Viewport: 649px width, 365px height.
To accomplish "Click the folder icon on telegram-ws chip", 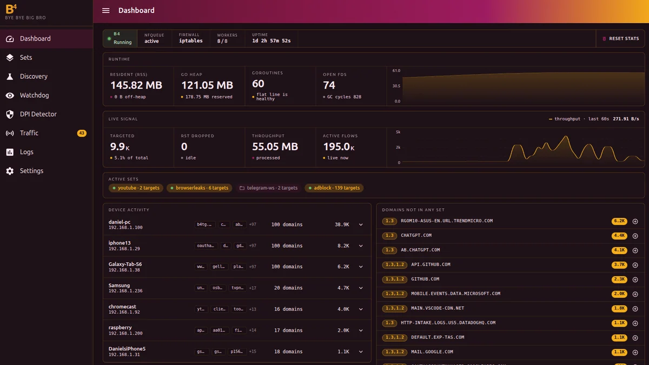I will 242,188.
